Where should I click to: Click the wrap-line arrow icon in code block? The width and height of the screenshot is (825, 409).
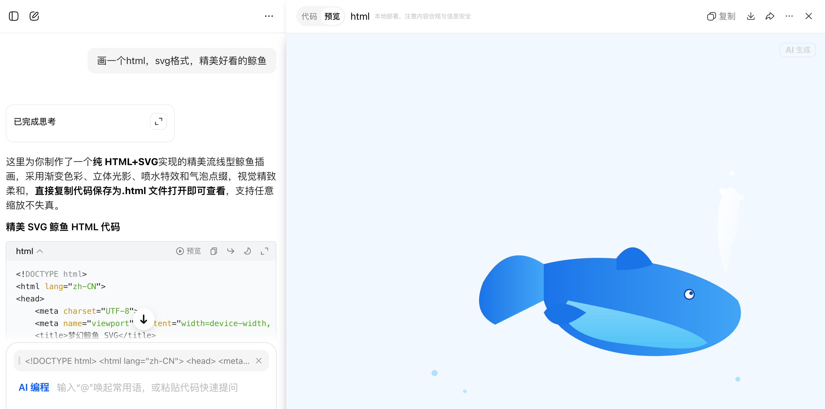(231, 251)
